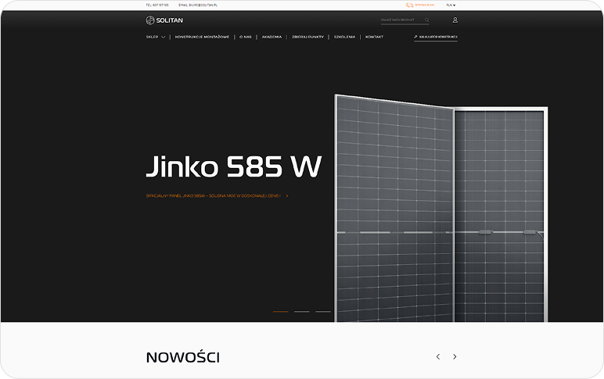The image size is (604, 379).
Task: Go to next Nowości item
Action: click(455, 356)
